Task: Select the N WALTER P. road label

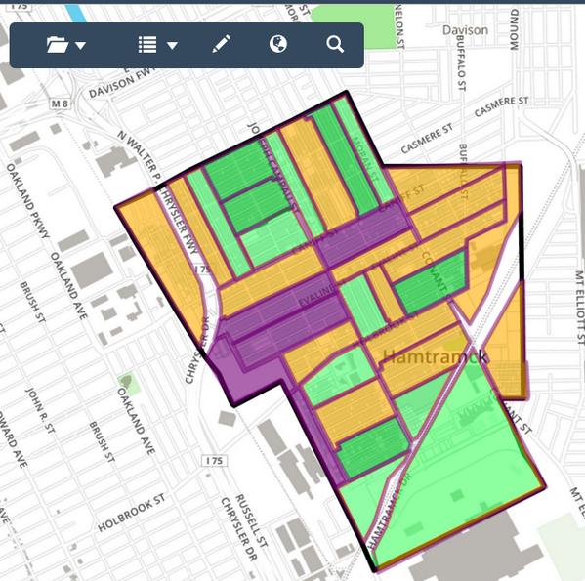Action: click(x=140, y=156)
